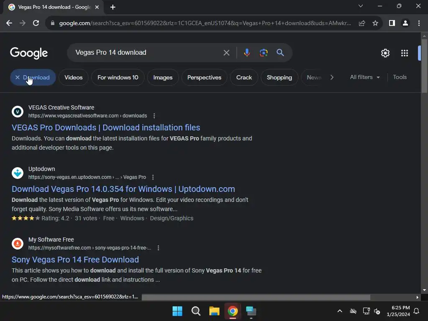Click the search input field
Viewport: 428px width, 321px height.
[x=148, y=52]
